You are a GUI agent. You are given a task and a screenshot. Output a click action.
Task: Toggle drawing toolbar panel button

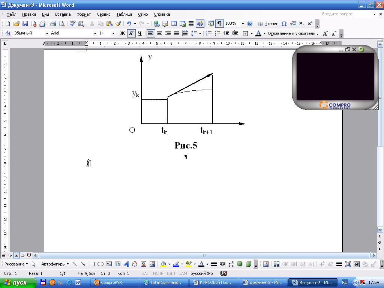point(200,24)
